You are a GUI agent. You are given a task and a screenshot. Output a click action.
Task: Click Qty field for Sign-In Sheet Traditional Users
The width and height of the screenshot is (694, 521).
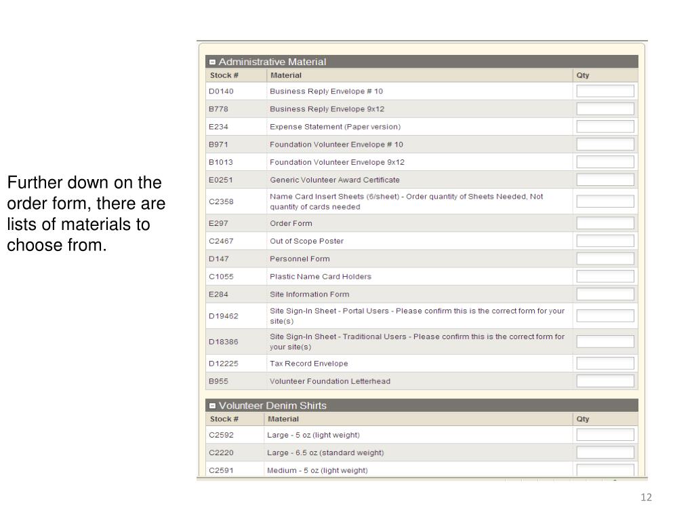[x=605, y=342]
